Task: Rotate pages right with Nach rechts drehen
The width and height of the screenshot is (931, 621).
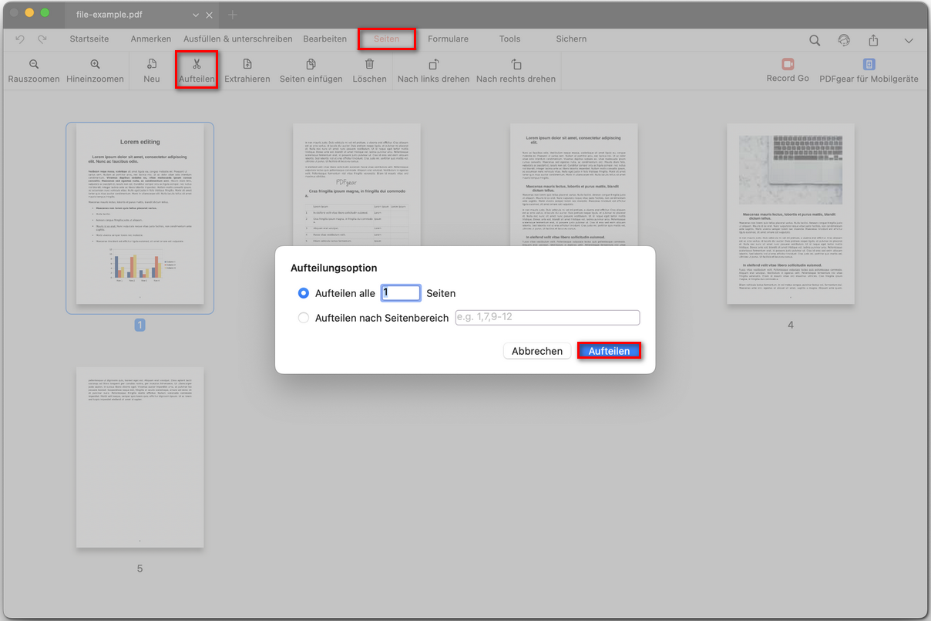Action: coord(514,69)
